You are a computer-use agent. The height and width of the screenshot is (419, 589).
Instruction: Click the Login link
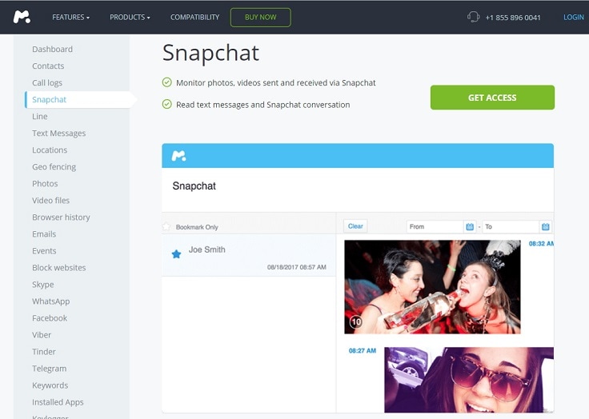[x=573, y=18]
